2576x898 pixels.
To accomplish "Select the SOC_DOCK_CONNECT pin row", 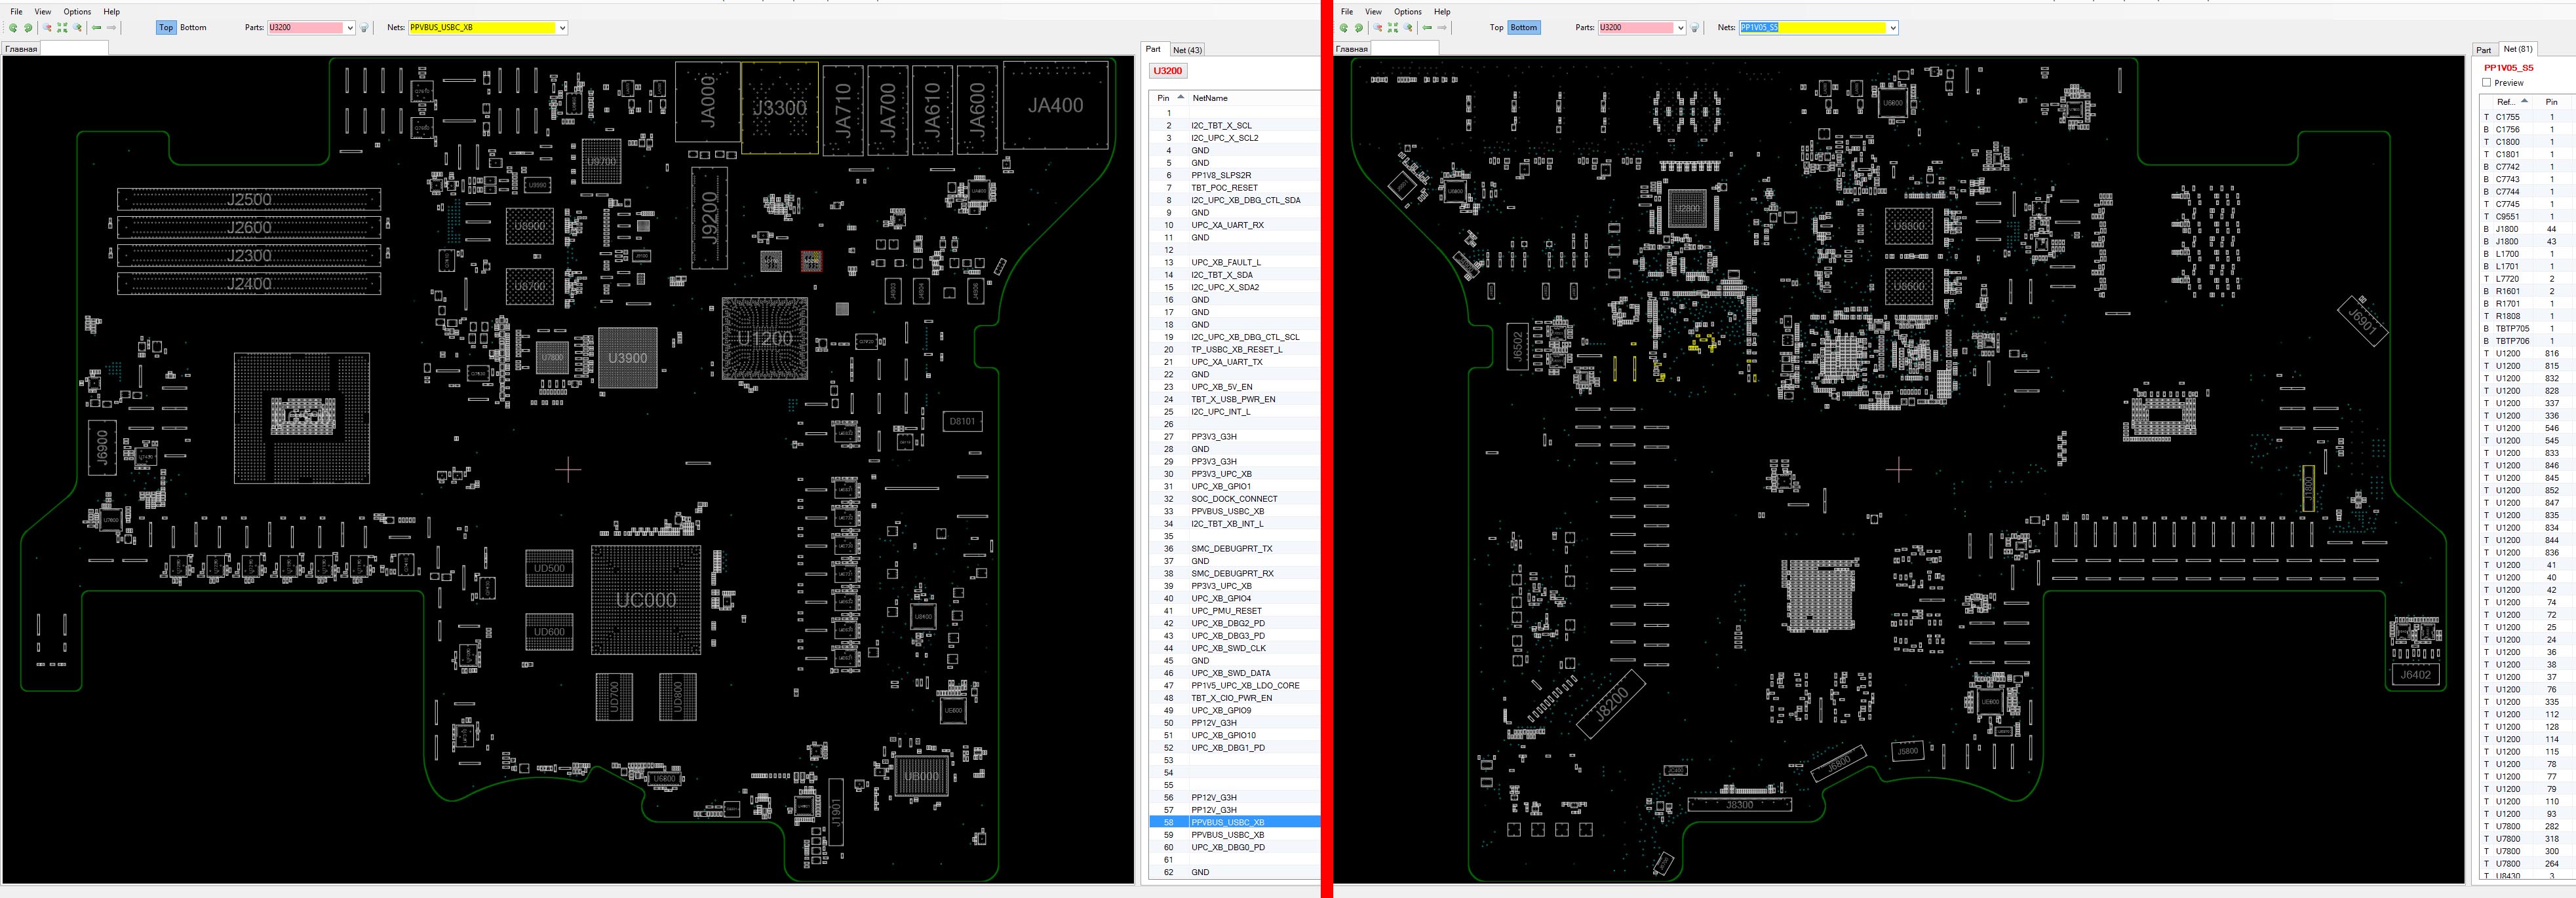I will (1235, 498).
